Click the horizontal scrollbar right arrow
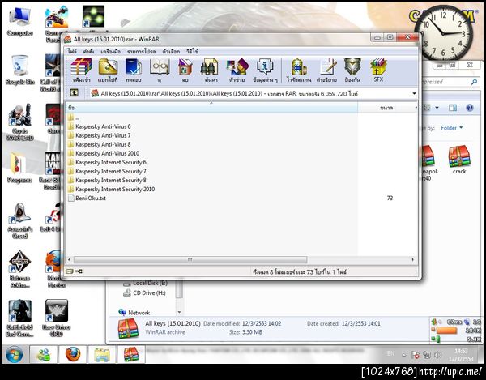 pos(413,259)
